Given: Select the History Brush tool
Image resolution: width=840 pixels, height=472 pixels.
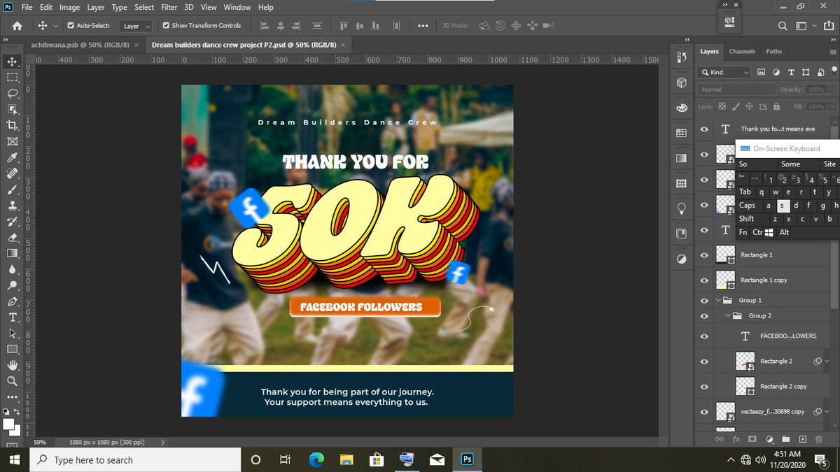Looking at the screenshot, I should (x=13, y=222).
